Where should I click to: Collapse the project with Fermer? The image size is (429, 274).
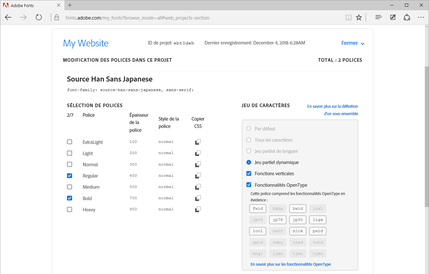point(353,43)
